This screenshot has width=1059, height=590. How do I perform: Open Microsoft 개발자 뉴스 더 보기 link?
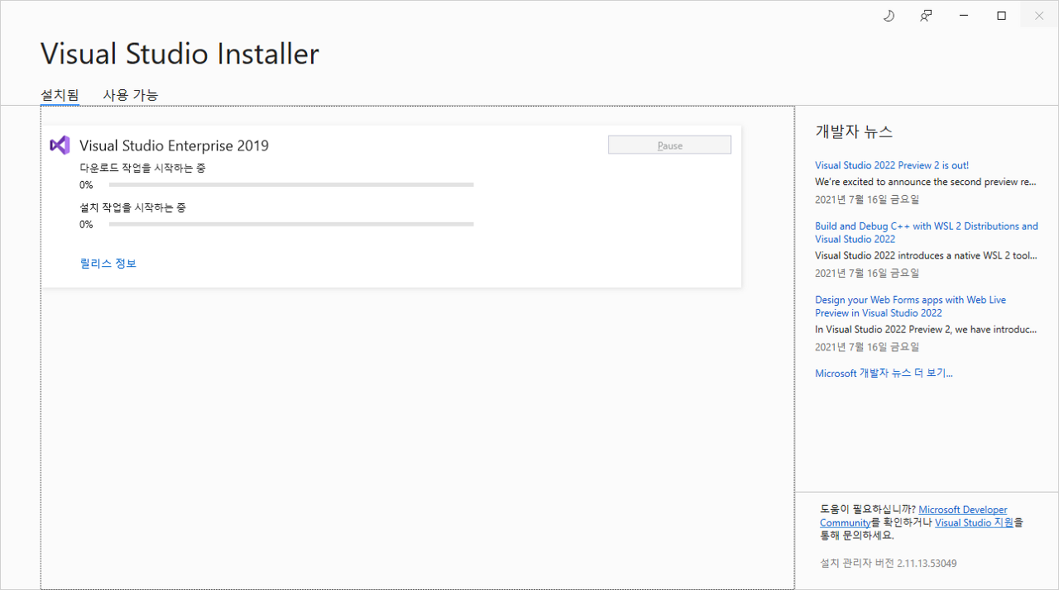pyautogui.click(x=884, y=374)
